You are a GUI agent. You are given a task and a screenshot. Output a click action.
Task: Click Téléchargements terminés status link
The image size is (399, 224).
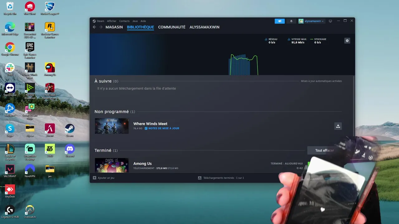click(x=221, y=178)
